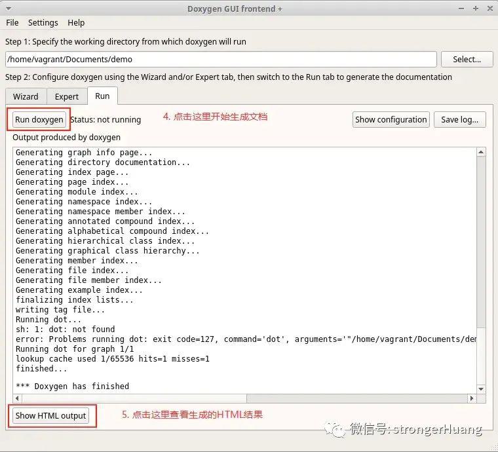Viewport: 498px width, 452px height.
Task: Click 'finalizing index lists...' line
Action: [x=75, y=299]
